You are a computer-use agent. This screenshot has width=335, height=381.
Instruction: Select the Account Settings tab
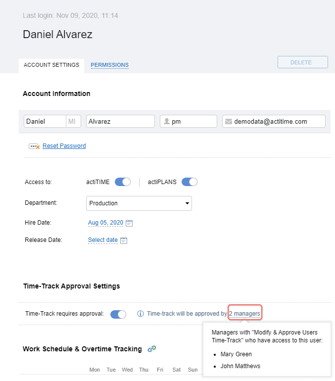pos(51,65)
